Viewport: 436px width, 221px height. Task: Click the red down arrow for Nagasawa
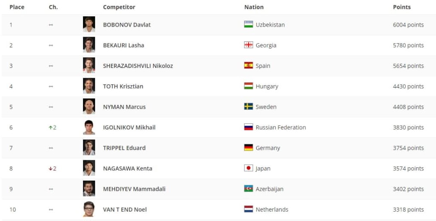click(x=50, y=169)
